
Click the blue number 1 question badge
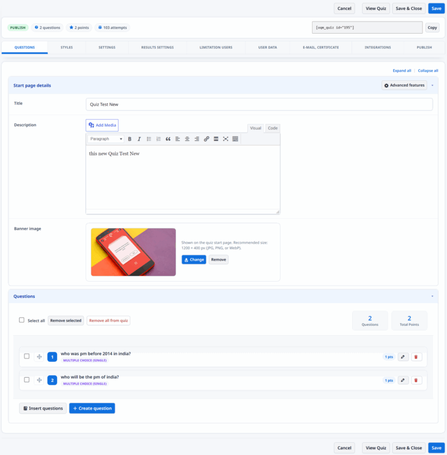tap(52, 357)
